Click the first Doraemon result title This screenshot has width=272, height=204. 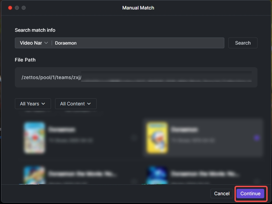(62, 129)
